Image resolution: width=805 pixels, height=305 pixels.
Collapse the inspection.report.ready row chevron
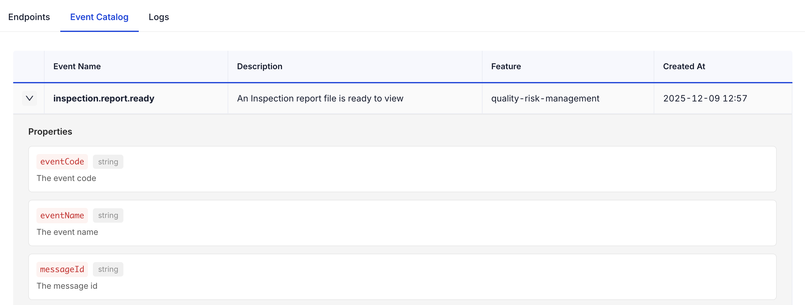(x=30, y=98)
